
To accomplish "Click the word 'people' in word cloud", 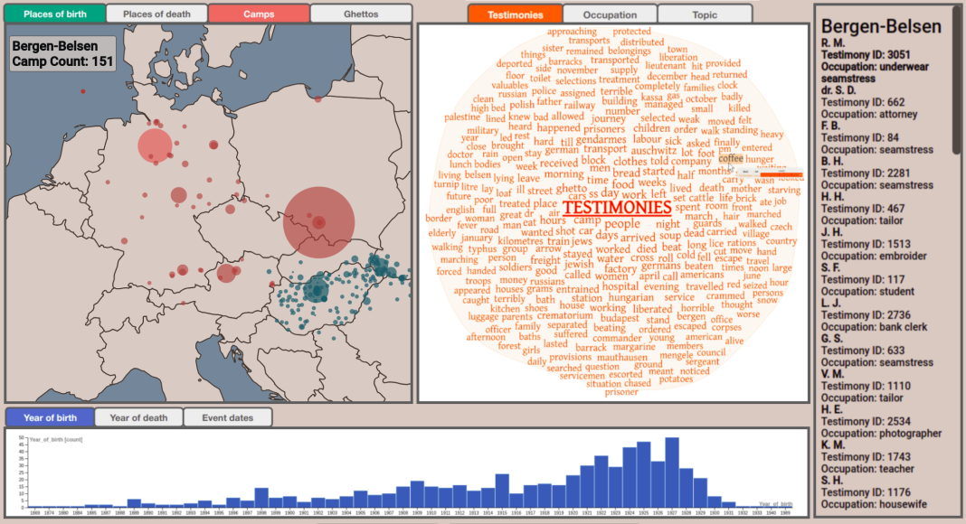I will pyautogui.click(x=622, y=224).
